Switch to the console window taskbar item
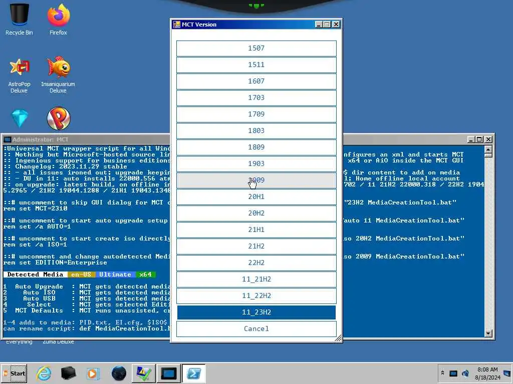Screen dimensions: 513x384 [x=168, y=373]
